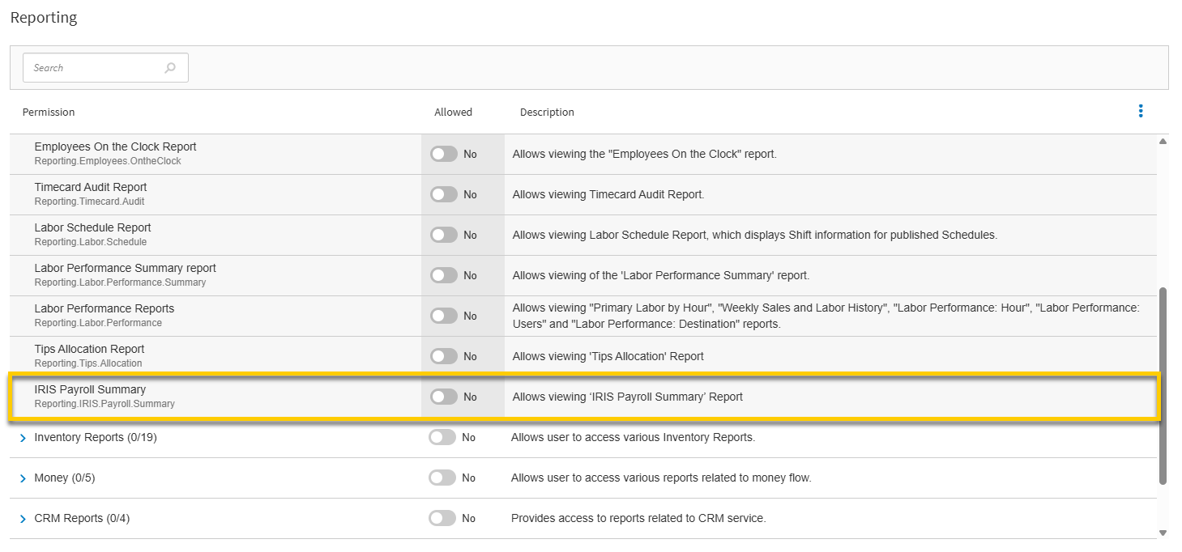
Task: Enable the Labor Performance Reports permission
Action: coord(445,316)
